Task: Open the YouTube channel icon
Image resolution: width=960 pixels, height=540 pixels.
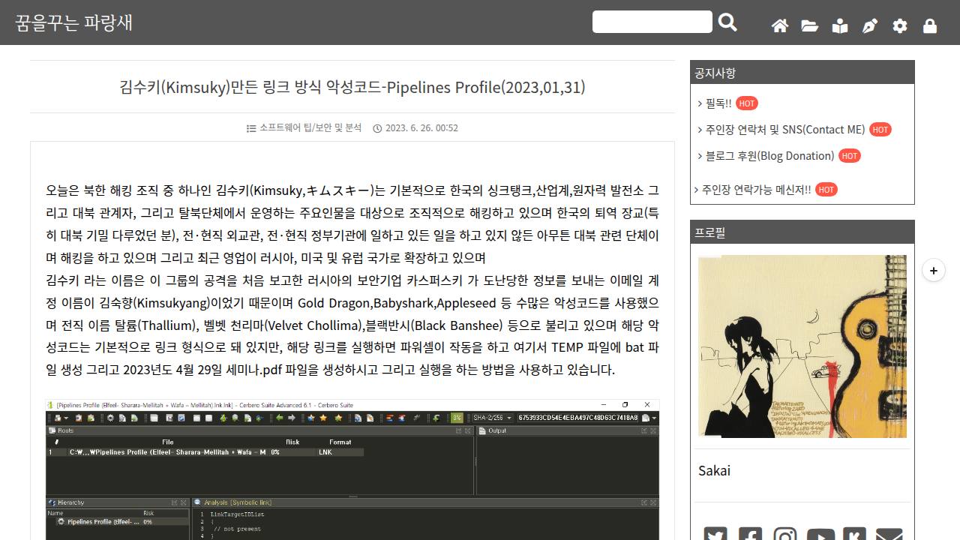Action: click(820, 534)
